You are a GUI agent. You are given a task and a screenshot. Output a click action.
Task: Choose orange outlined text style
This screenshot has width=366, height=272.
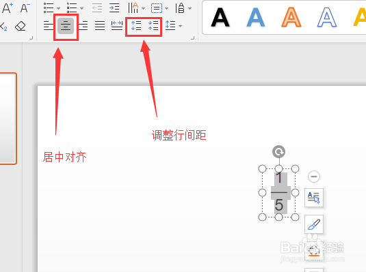tap(291, 18)
